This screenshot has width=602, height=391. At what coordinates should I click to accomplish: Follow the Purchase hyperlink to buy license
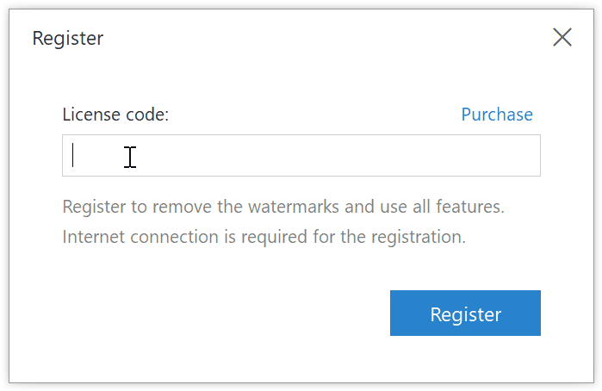[x=497, y=115]
